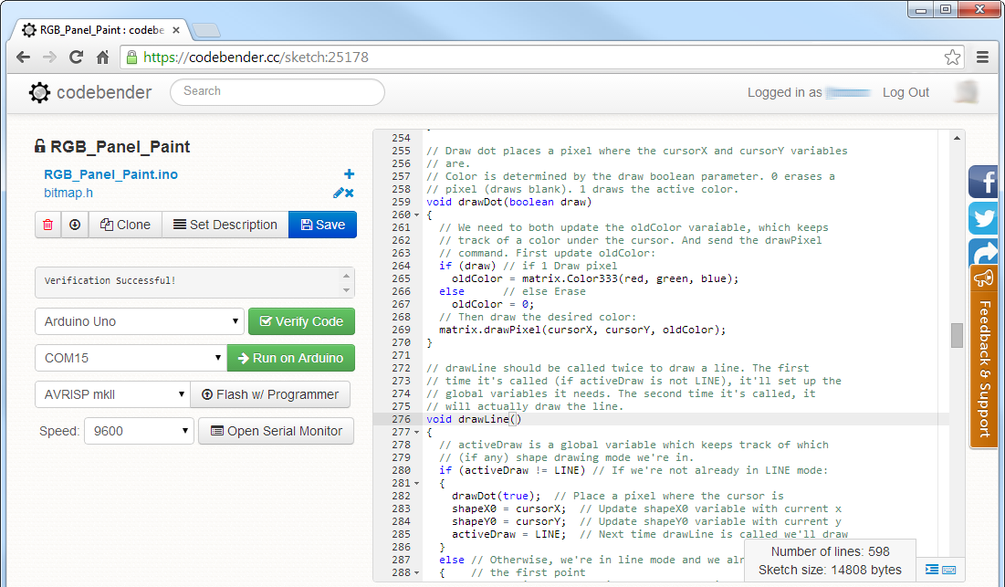This screenshot has height=587, width=1005.
Task: Verify the sketch with Verify Code
Action: tap(302, 321)
